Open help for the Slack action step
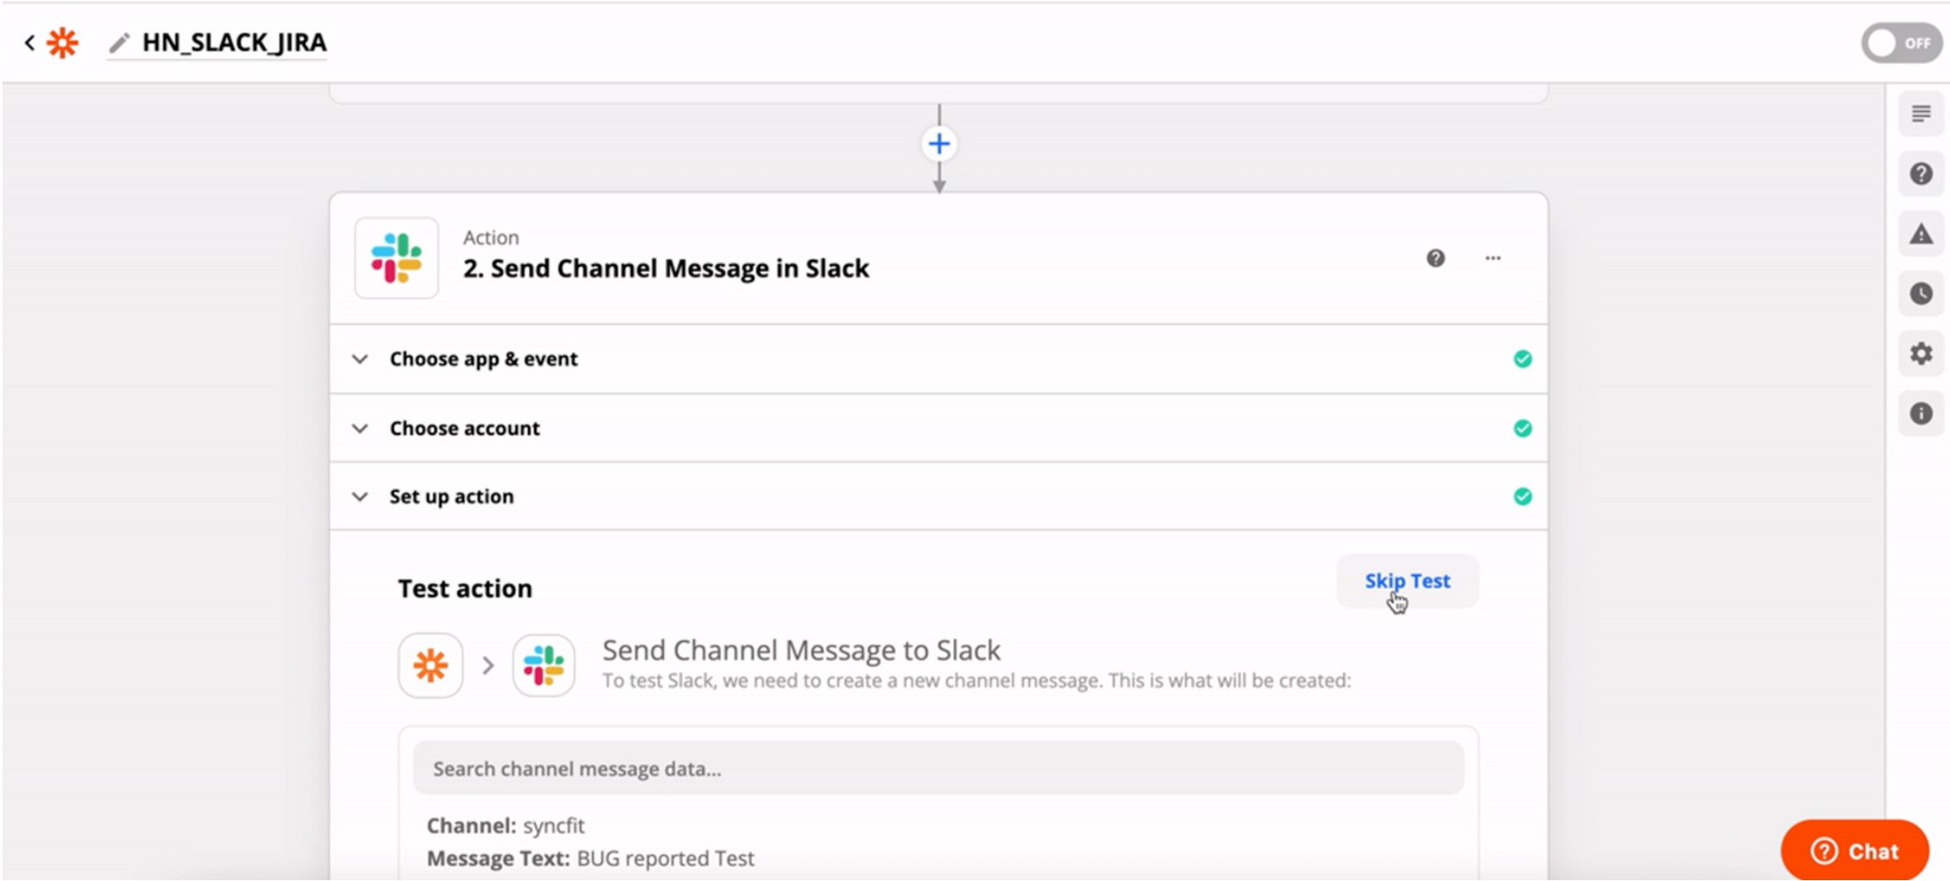Image resolution: width=1950 pixels, height=881 pixels. (x=1435, y=258)
